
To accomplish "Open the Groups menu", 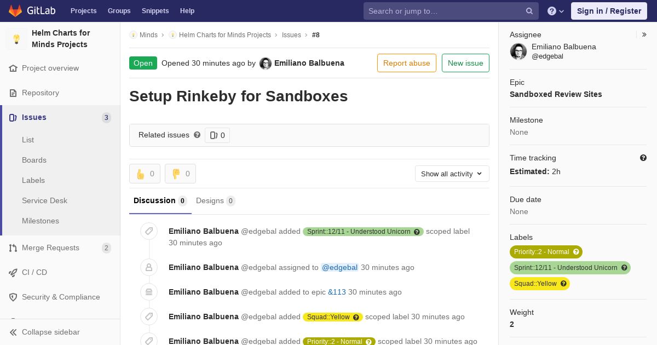I will click(x=119, y=11).
